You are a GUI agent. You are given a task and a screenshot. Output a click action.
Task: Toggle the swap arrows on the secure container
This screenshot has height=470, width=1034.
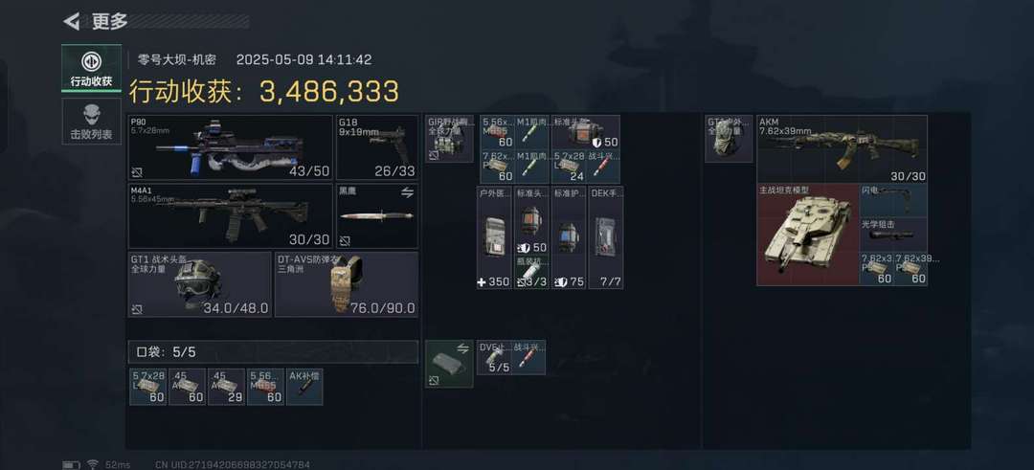coord(462,348)
